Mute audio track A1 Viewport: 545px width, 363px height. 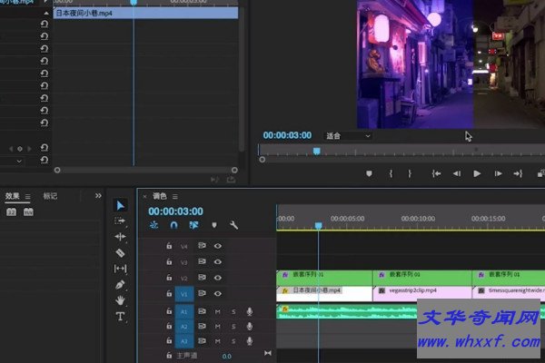[218, 311]
